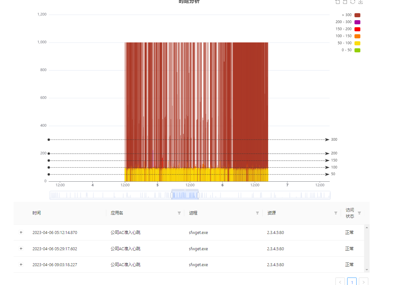Viewport: 393px width, 285px height.
Task: Open the filter for the 访问状态 column
Action: pyautogui.click(x=359, y=213)
